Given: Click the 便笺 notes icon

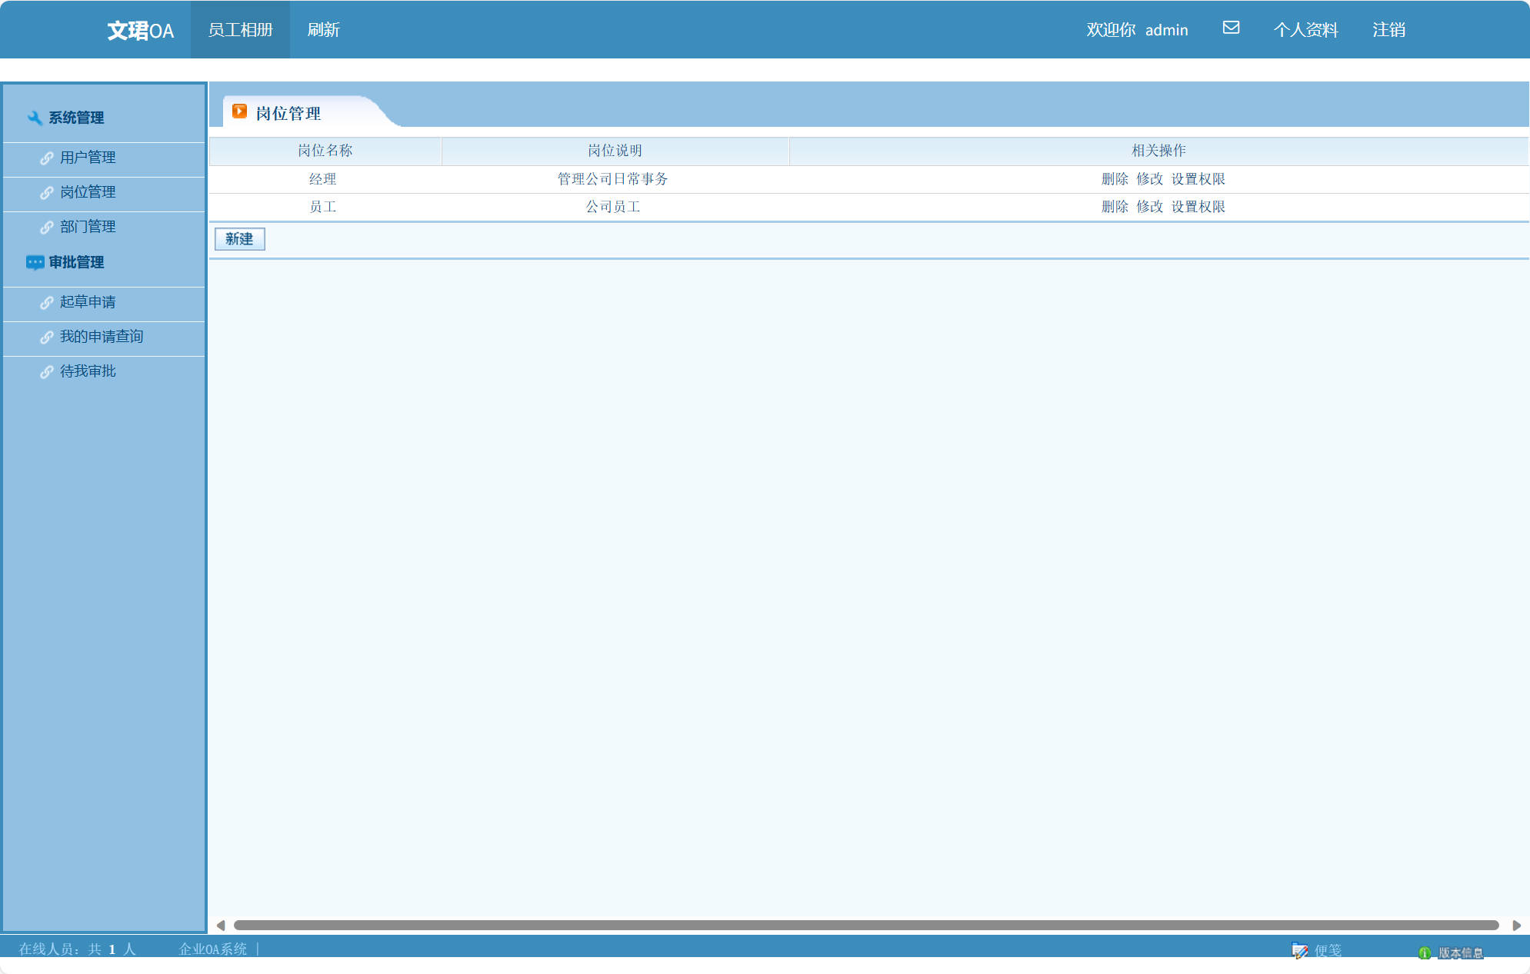Looking at the screenshot, I should tap(1300, 951).
